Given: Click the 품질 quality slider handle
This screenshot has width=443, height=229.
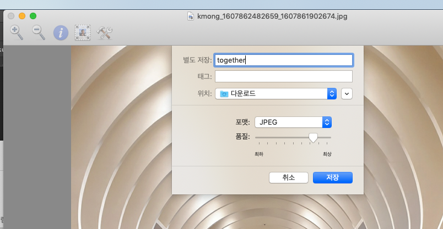Looking at the screenshot, I should tap(313, 138).
